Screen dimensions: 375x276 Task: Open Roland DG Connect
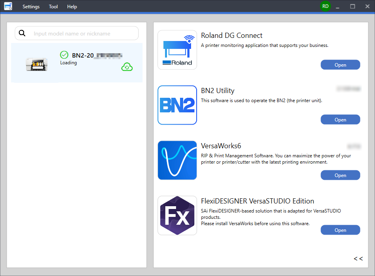point(340,65)
